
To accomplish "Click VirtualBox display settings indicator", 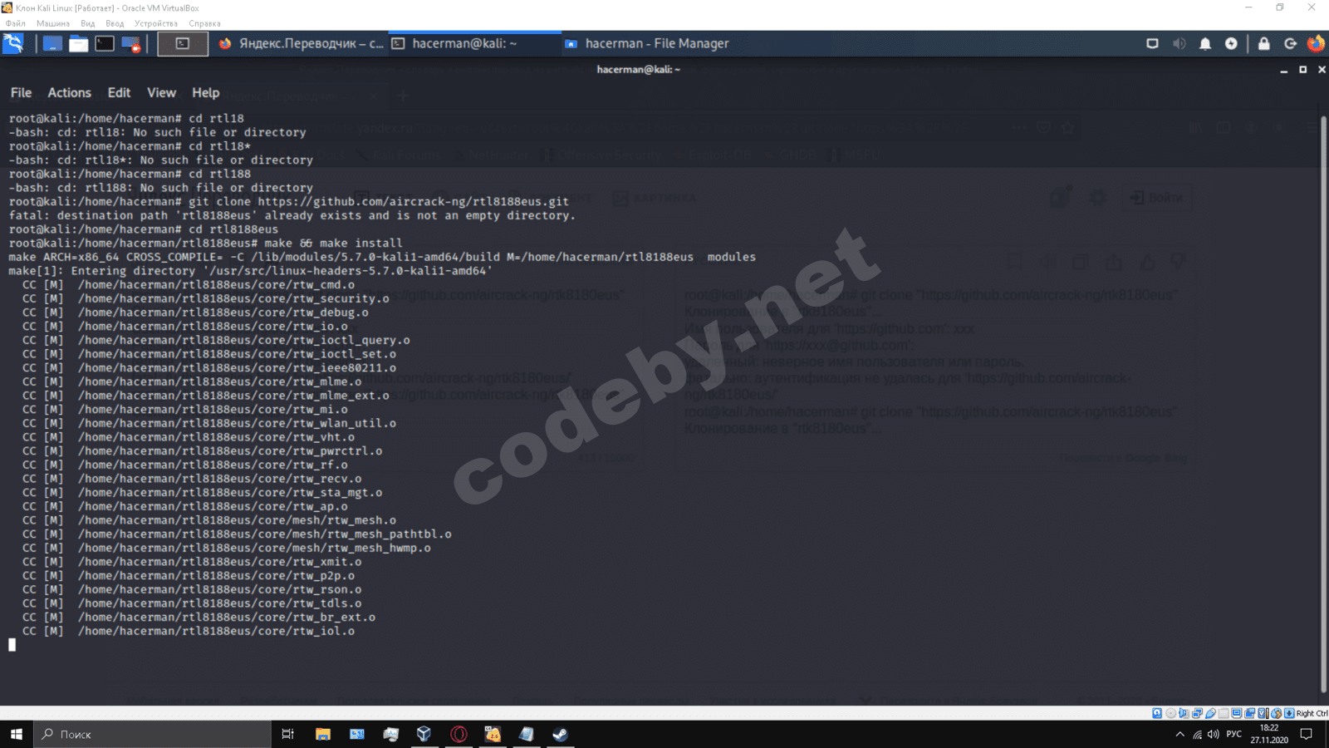I will pos(1237,713).
